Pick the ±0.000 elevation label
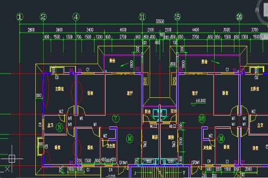 (x=201, y=101)
